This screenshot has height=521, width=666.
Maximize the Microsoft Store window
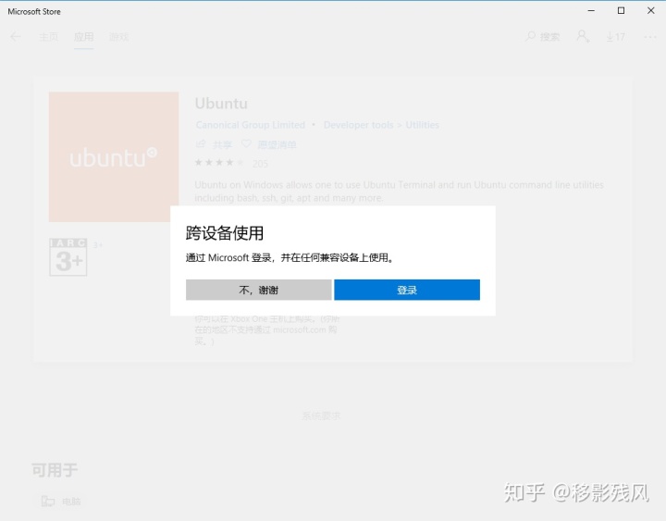[621, 10]
